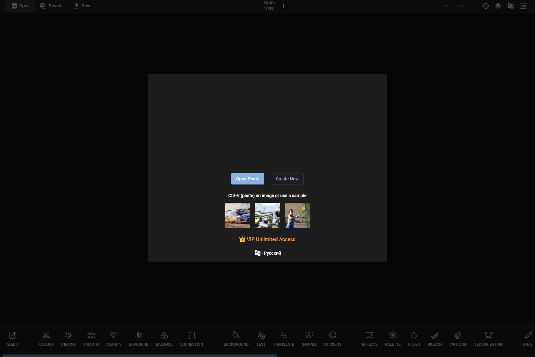Click the Zoom 100% label
535x357 pixels.
pos(269,6)
